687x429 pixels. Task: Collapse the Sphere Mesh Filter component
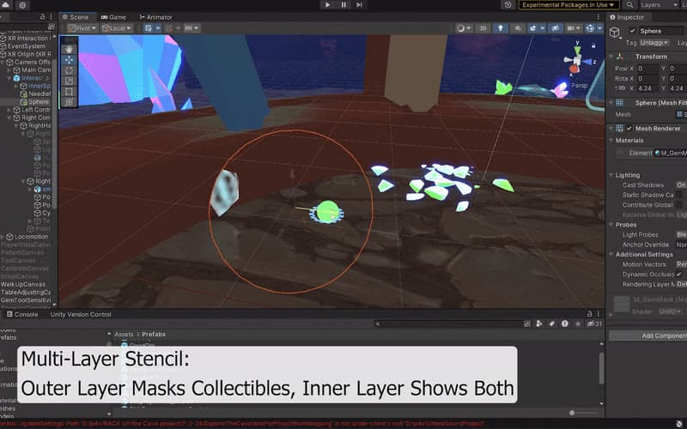[611, 103]
